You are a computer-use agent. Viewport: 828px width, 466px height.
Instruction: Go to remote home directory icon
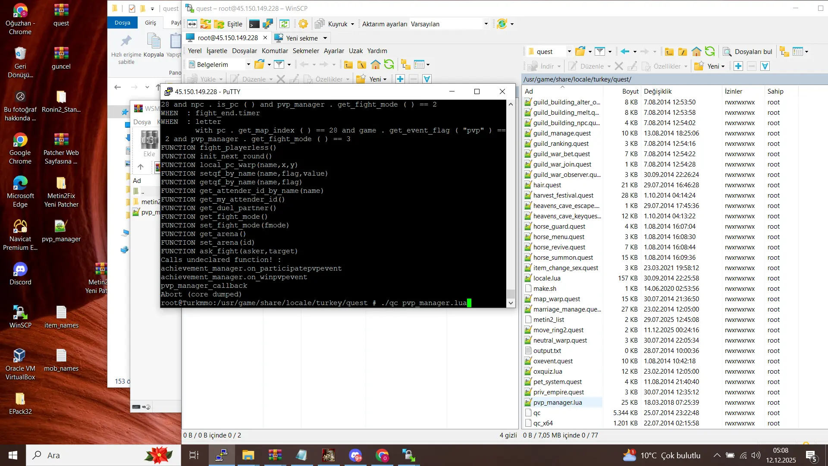point(696,52)
